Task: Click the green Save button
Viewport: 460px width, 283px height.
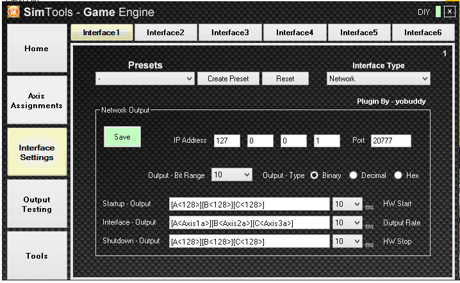Action: click(122, 137)
